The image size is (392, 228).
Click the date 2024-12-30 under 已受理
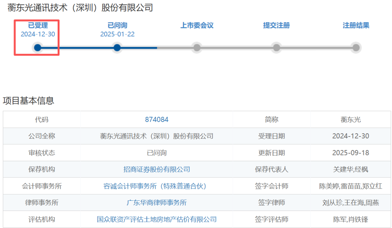[38, 34]
